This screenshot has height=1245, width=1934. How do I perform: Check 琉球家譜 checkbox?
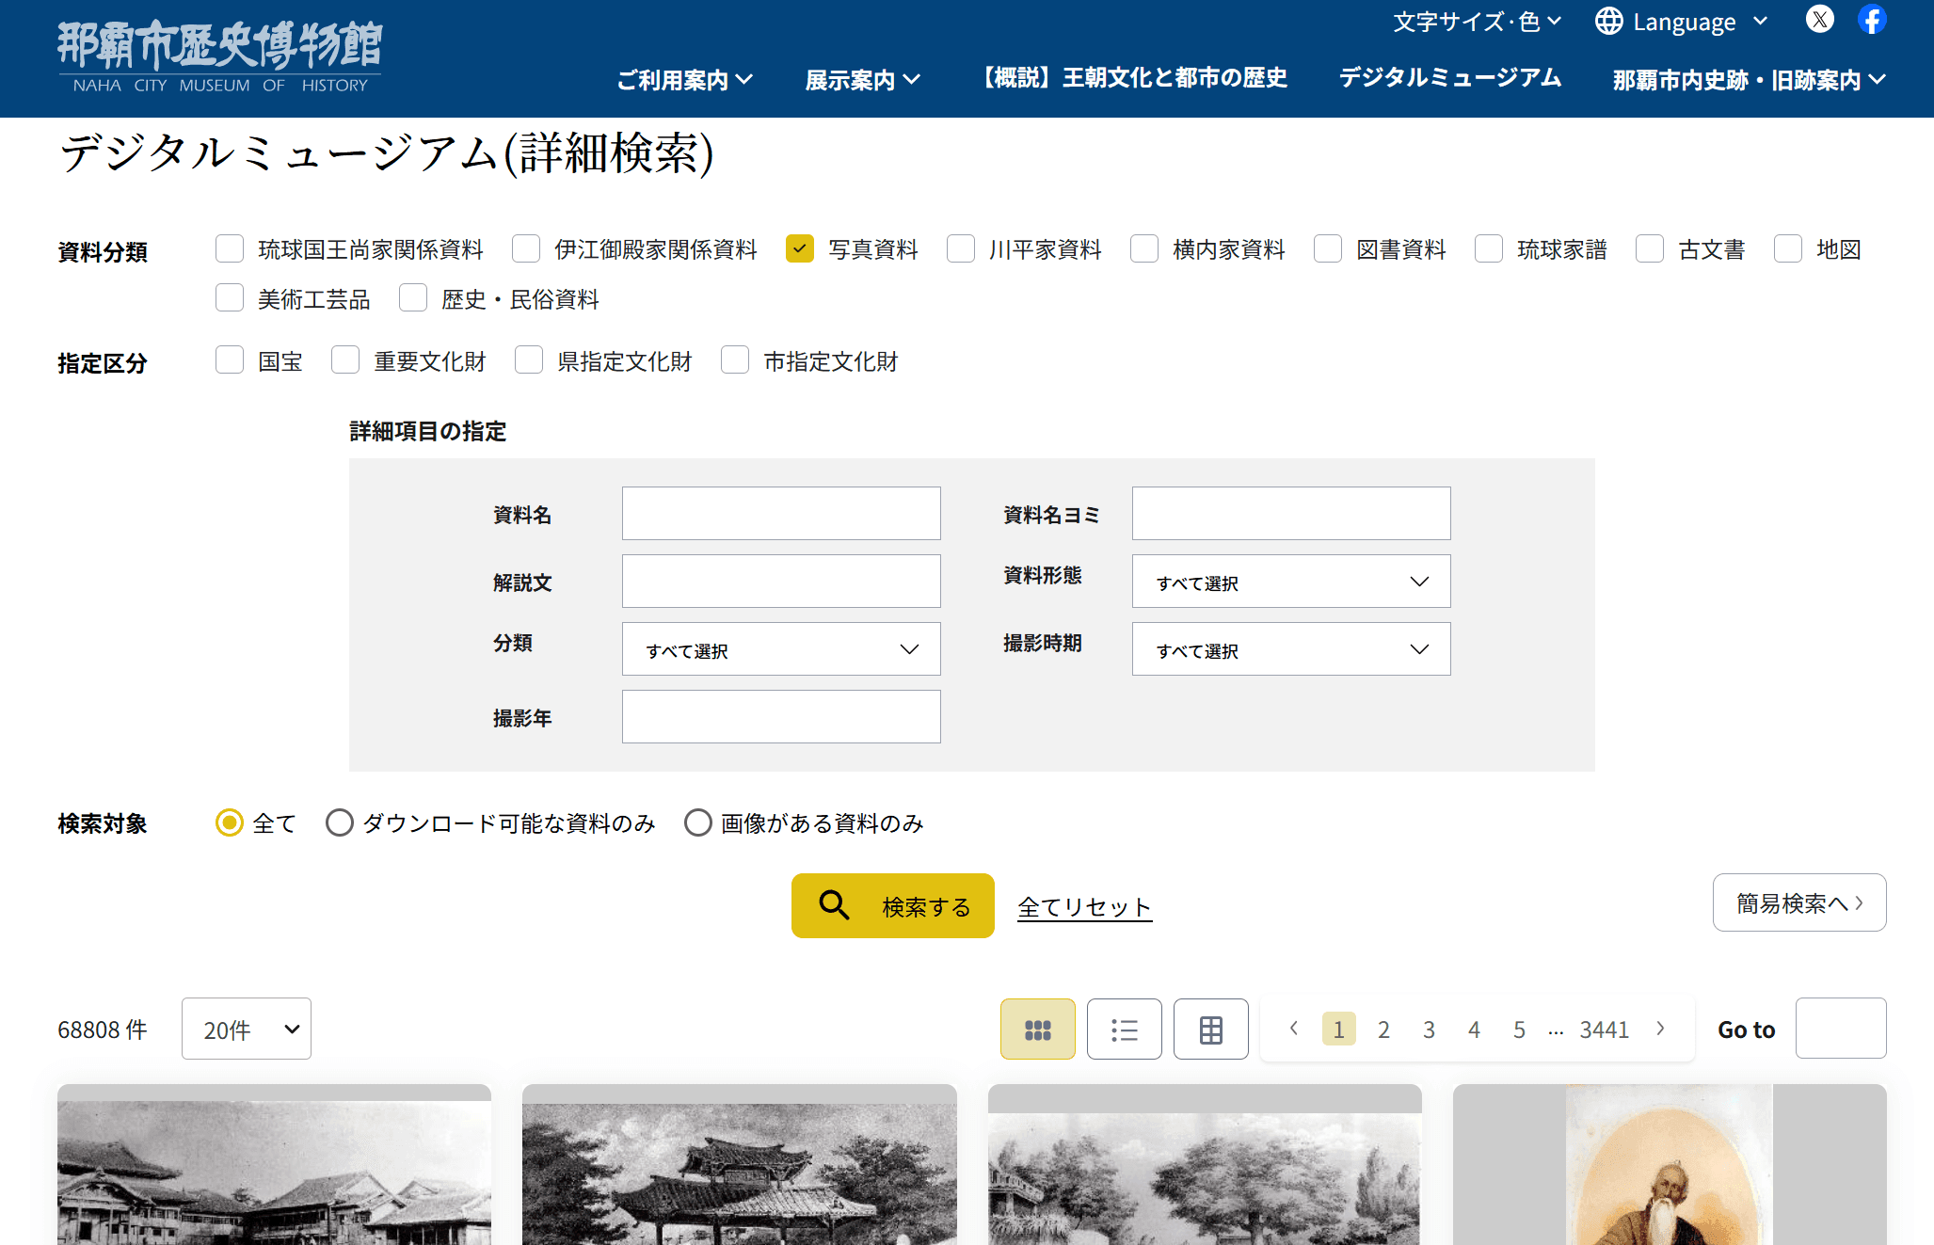coord(1489,249)
